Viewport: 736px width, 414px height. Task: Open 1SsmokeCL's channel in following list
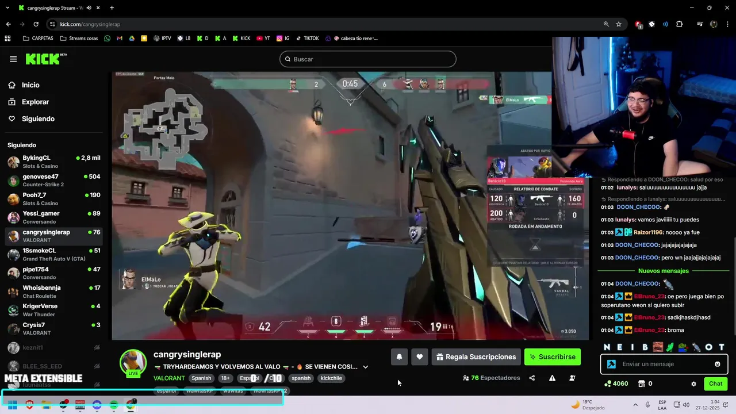54,255
